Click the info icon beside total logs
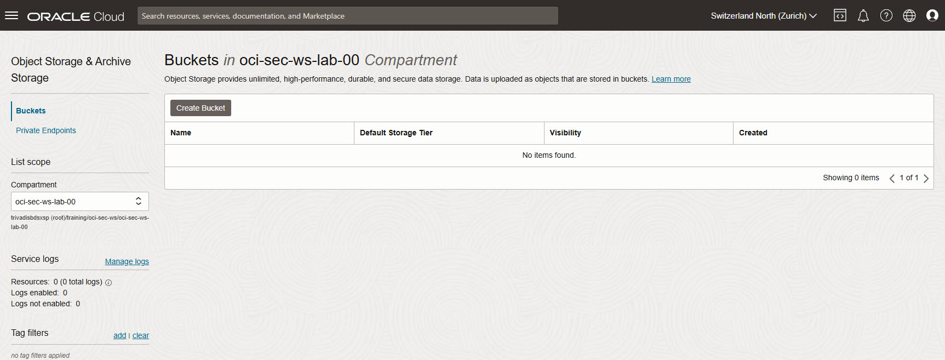The image size is (945, 360). (x=108, y=283)
